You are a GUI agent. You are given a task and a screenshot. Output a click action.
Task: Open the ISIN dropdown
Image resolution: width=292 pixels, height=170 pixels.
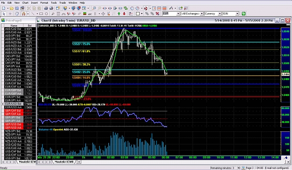[237, 14]
